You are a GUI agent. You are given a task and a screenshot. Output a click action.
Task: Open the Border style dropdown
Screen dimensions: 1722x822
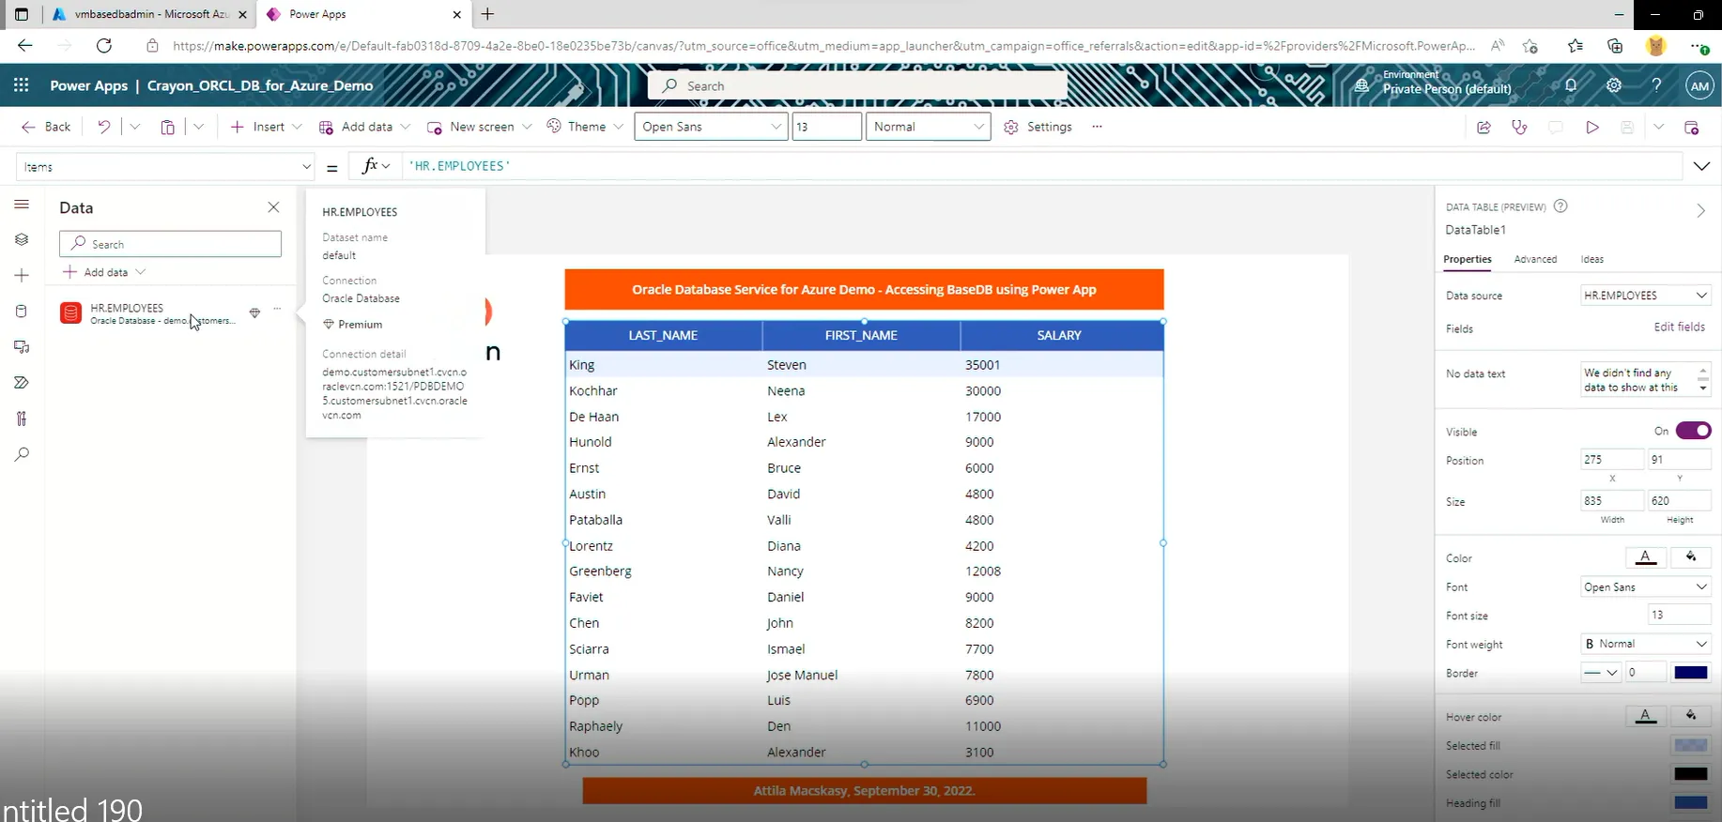pos(1601,673)
